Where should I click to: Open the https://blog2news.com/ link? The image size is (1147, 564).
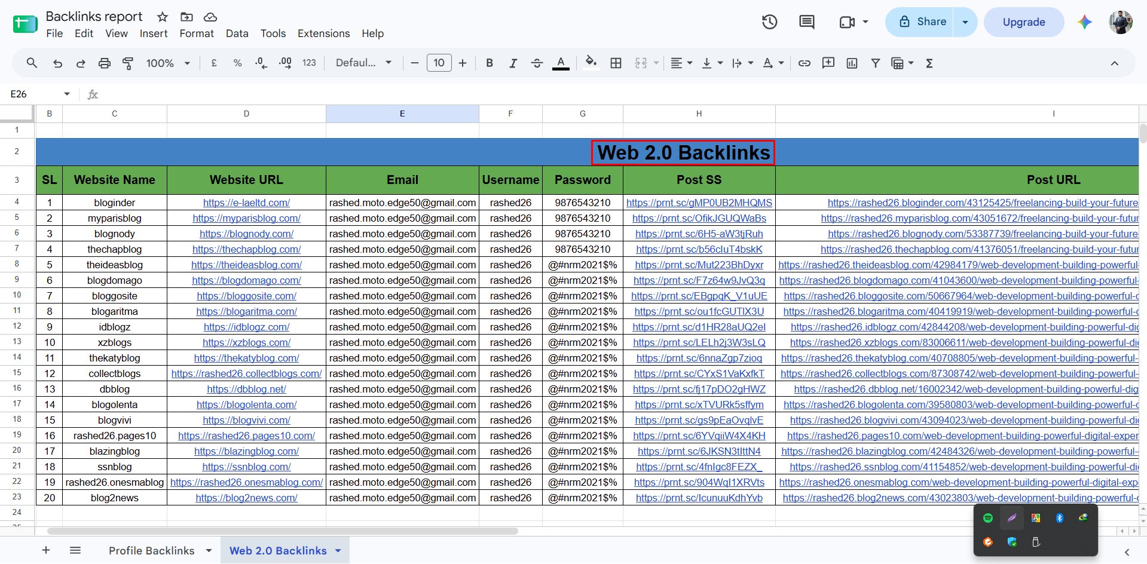pos(246,498)
